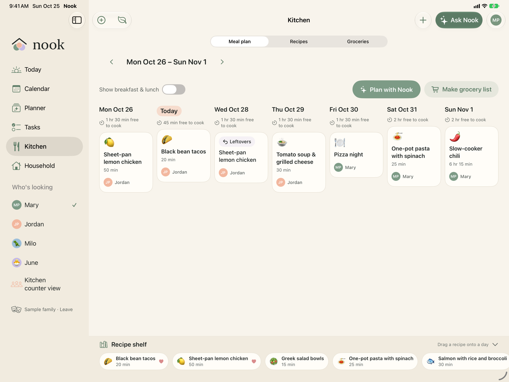Heart icon on Sheet-pan lemon chicken shelf recipe
Screen dimensions: 509x382
254,361
